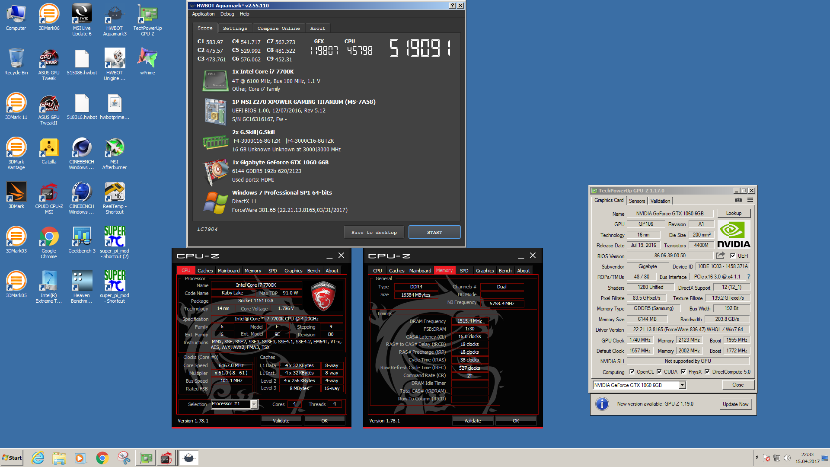Expand the GPU selection dropdown in GPU-Z
Viewport: 830px width, 467px height.
coord(682,385)
